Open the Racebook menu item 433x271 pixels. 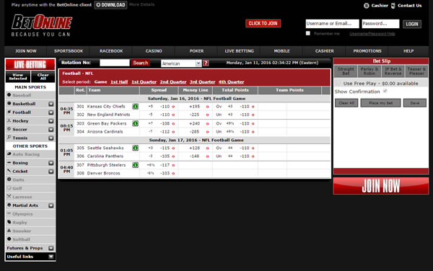pyautogui.click(x=111, y=51)
